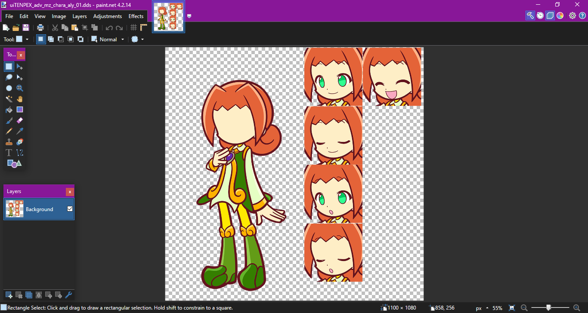The height and width of the screenshot is (313, 588).
Task: Select the Lasso Select tool
Action: point(9,77)
